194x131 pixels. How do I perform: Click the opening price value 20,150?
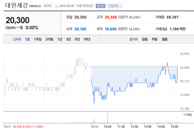pyautogui.click(x=80, y=29)
